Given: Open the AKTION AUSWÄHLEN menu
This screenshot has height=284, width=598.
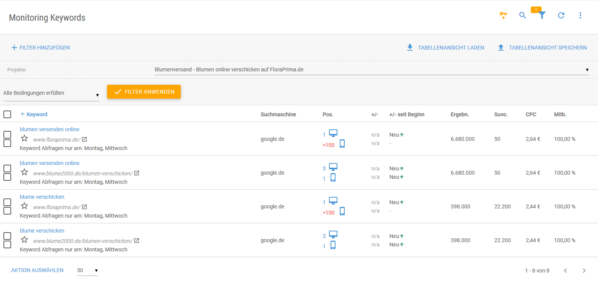Looking at the screenshot, I should (37, 270).
